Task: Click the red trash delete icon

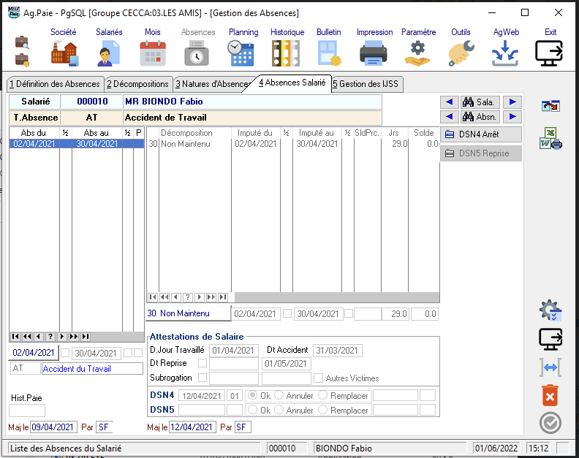Action: pyautogui.click(x=550, y=395)
